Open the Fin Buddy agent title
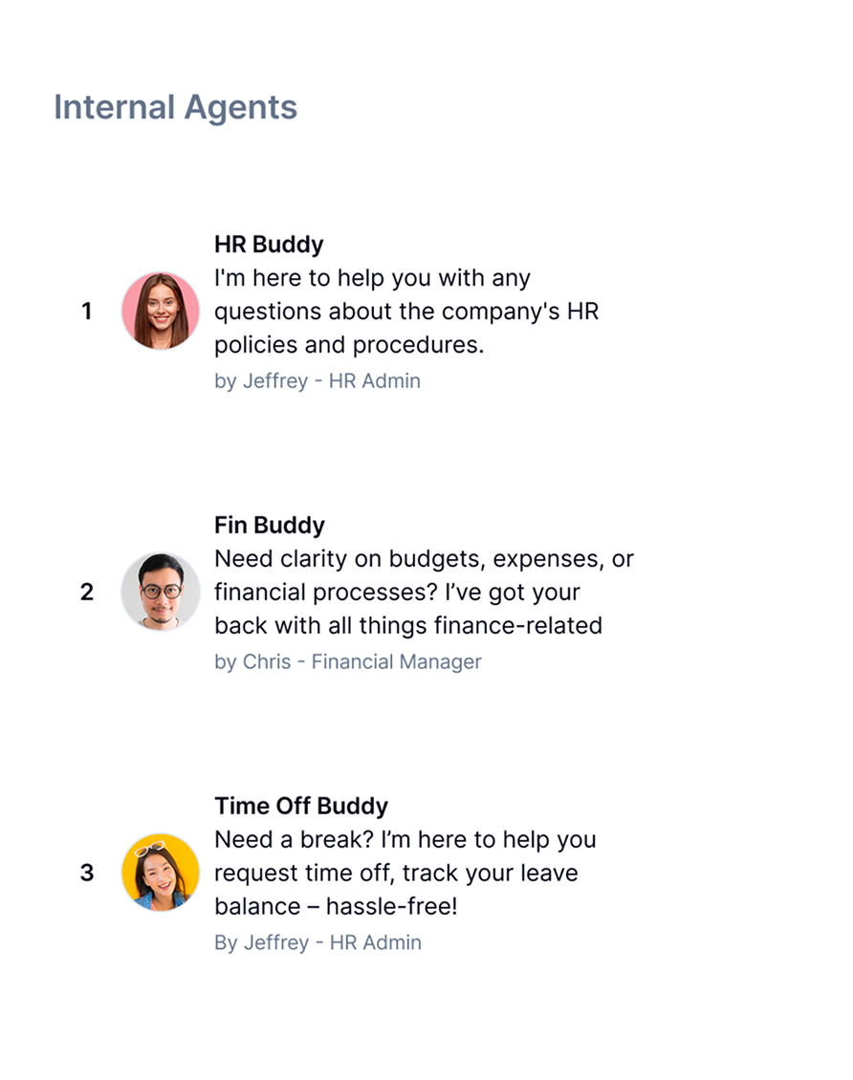The width and height of the screenshot is (853, 1080). 270,526
